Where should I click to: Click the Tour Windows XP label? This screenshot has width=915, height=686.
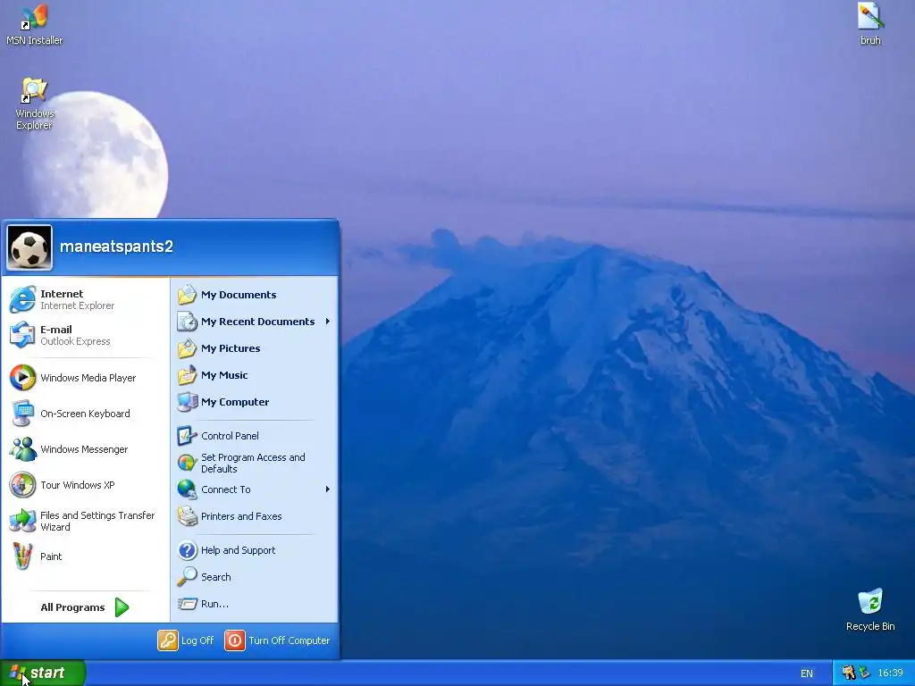tap(78, 485)
